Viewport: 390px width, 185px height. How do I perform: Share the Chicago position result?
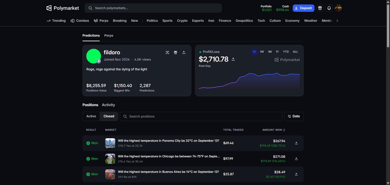click(x=296, y=159)
